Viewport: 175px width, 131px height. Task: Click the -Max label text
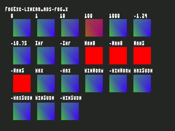pos(65,70)
